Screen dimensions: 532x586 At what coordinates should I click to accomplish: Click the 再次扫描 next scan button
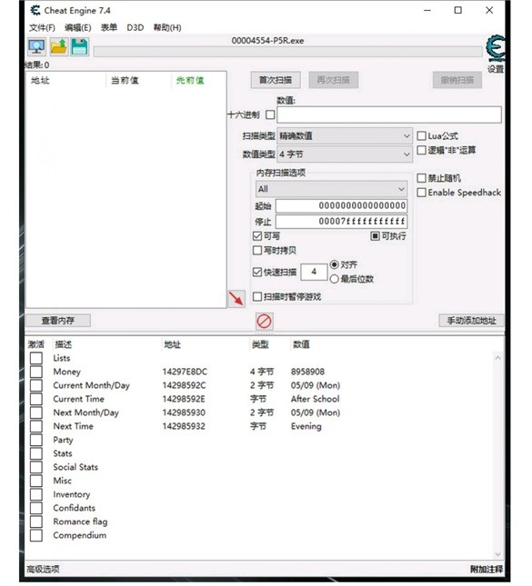coord(334,80)
